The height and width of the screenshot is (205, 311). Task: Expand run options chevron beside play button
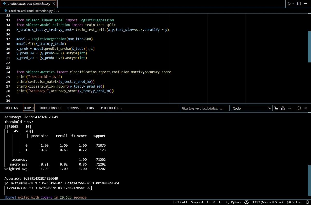pos(293,4)
